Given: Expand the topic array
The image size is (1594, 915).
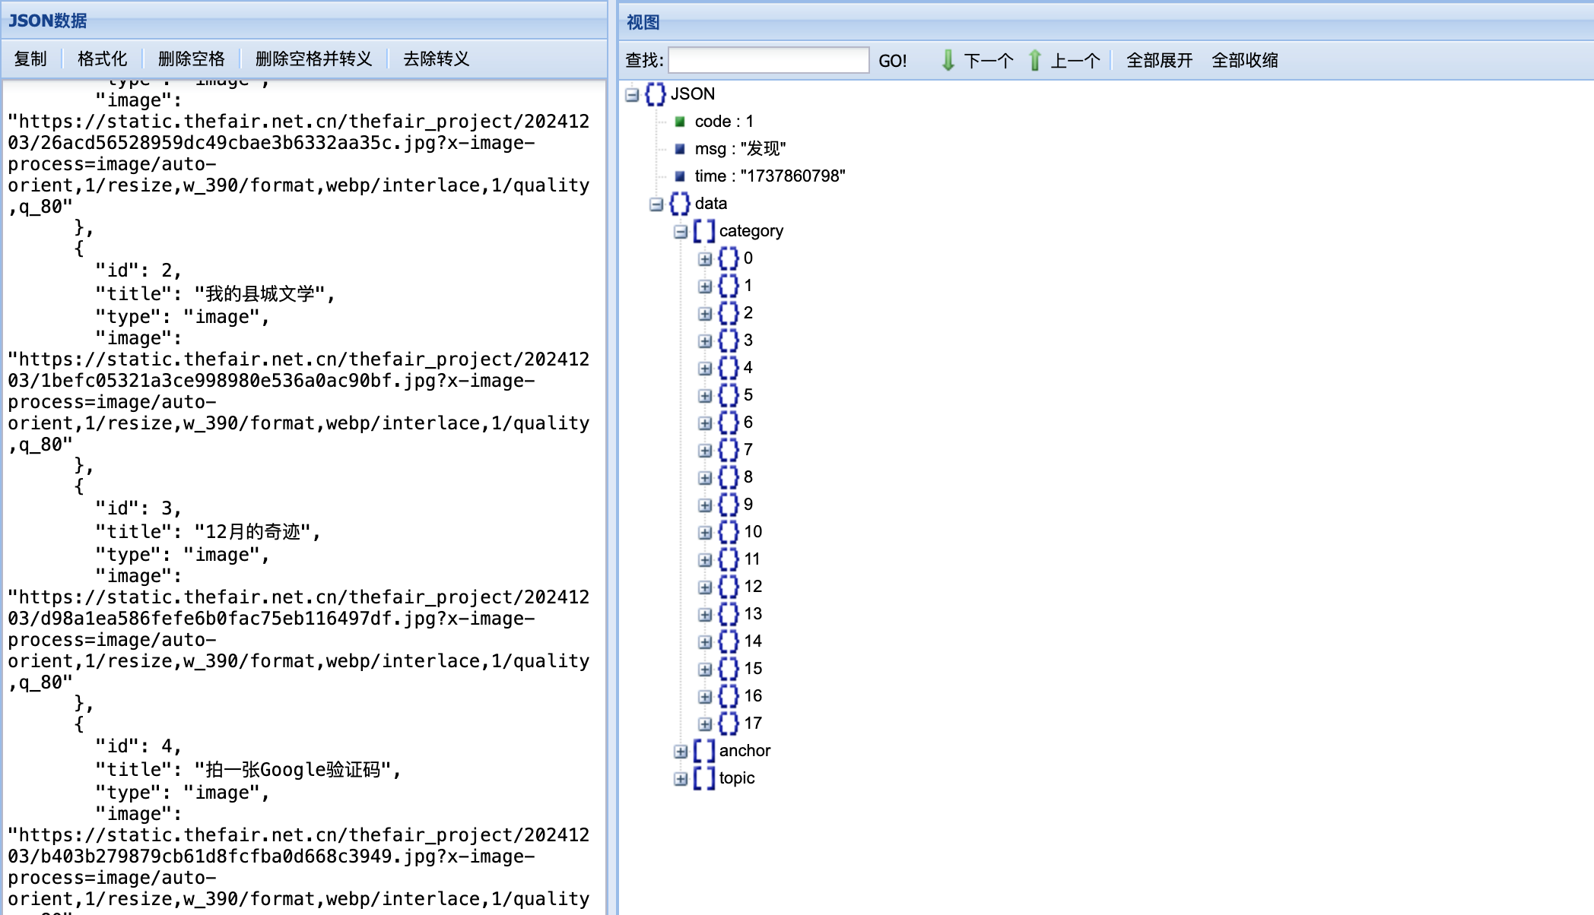Looking at the screenshot, I should pyautogui.click(x=681, y=779).
